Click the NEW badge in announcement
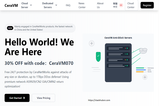Screen dimensions: 159x106 point(10,28)
